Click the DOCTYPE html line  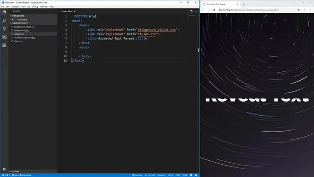[85, 16]
